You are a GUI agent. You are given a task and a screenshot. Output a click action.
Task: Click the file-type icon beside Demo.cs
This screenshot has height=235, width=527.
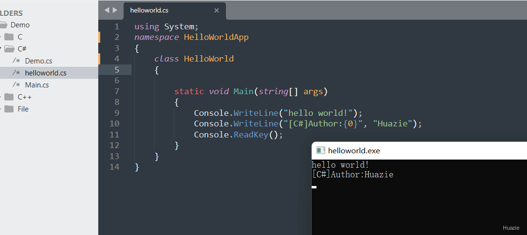point(16,61)
